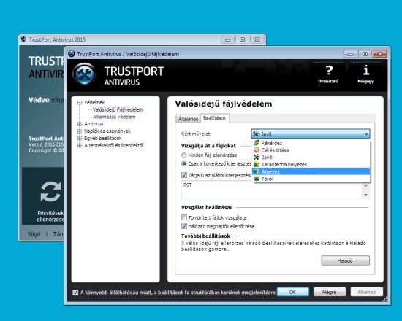
Task: Toggle the Zárja ki az alábbi kiterjesztés checkbox
Action: [x=183, y=175]
